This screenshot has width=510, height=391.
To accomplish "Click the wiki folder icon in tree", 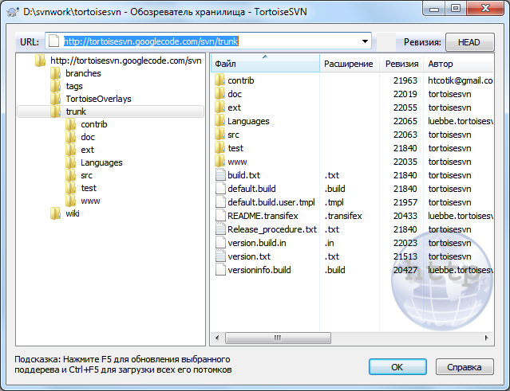I will (x=56, y=213).
